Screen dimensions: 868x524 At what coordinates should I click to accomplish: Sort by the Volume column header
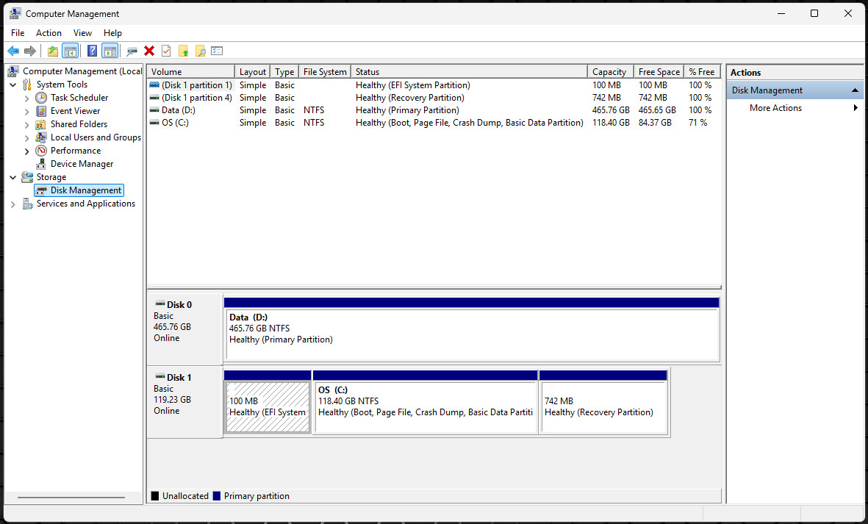point(190,72)
